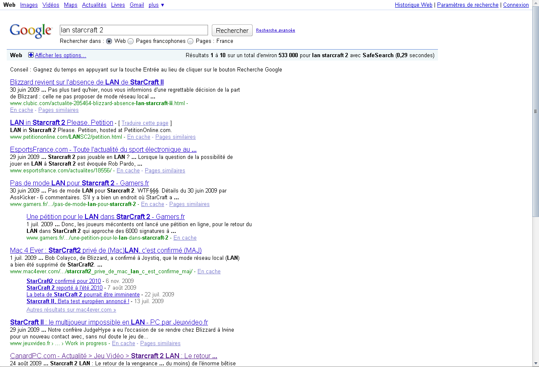Expand Afficher les options link

pos(61,55)
